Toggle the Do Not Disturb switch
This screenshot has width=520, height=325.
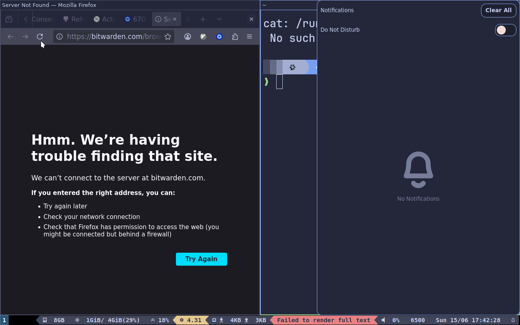click(x=505, y=30)
